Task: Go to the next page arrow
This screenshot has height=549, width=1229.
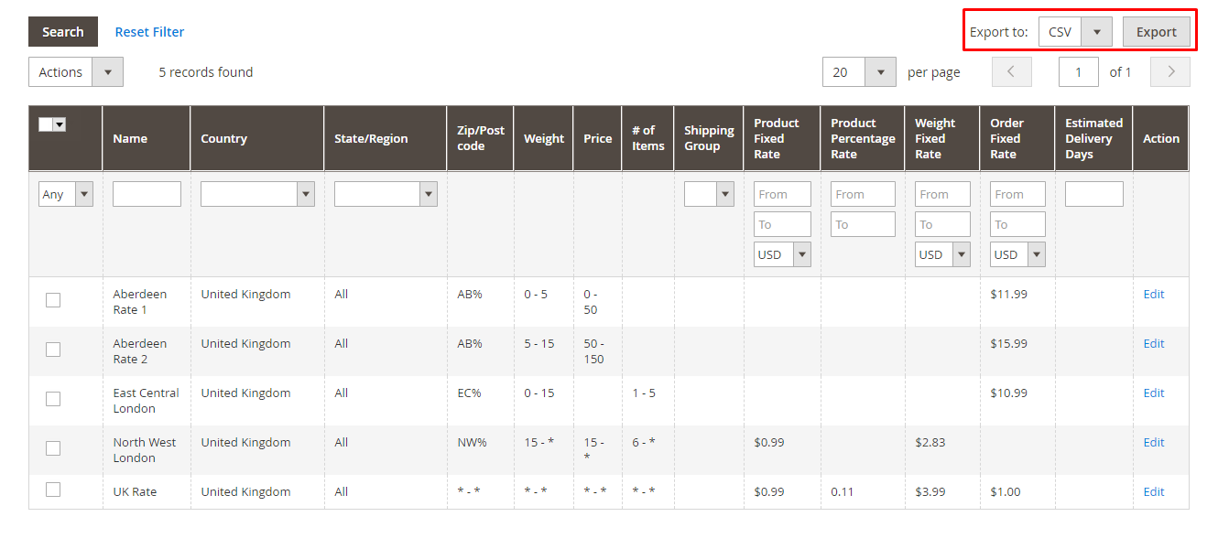Action: tap(1169, 72)
